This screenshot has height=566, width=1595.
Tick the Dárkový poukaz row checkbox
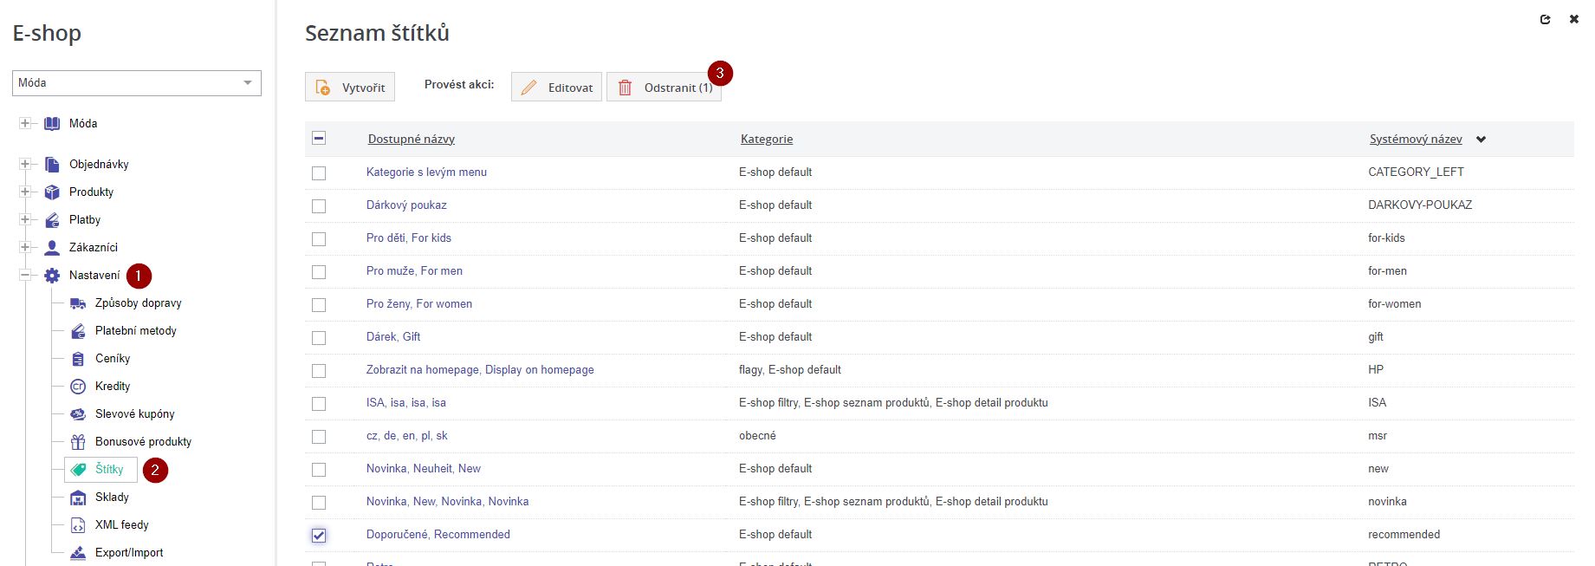click(x=319, y=206)
